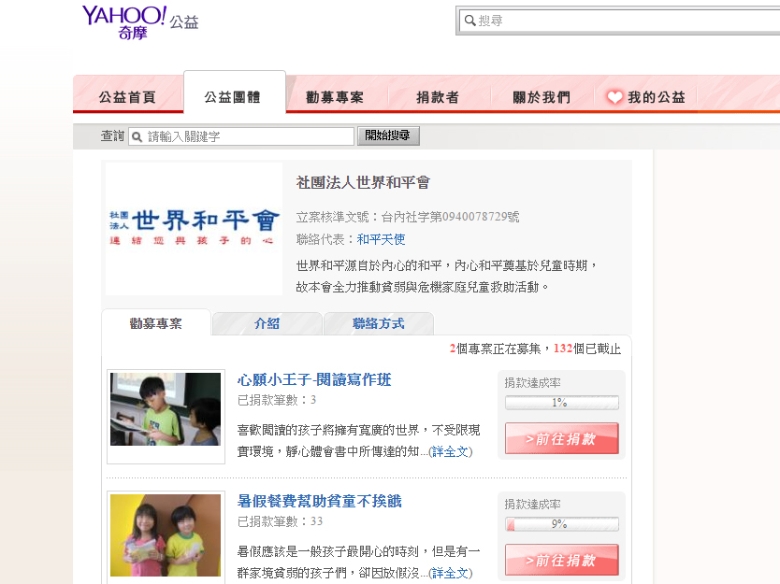780x584 pixels.
Task: Click the magnifier icon in top search box
Action: pyautogui.click(x=469, y=21)
